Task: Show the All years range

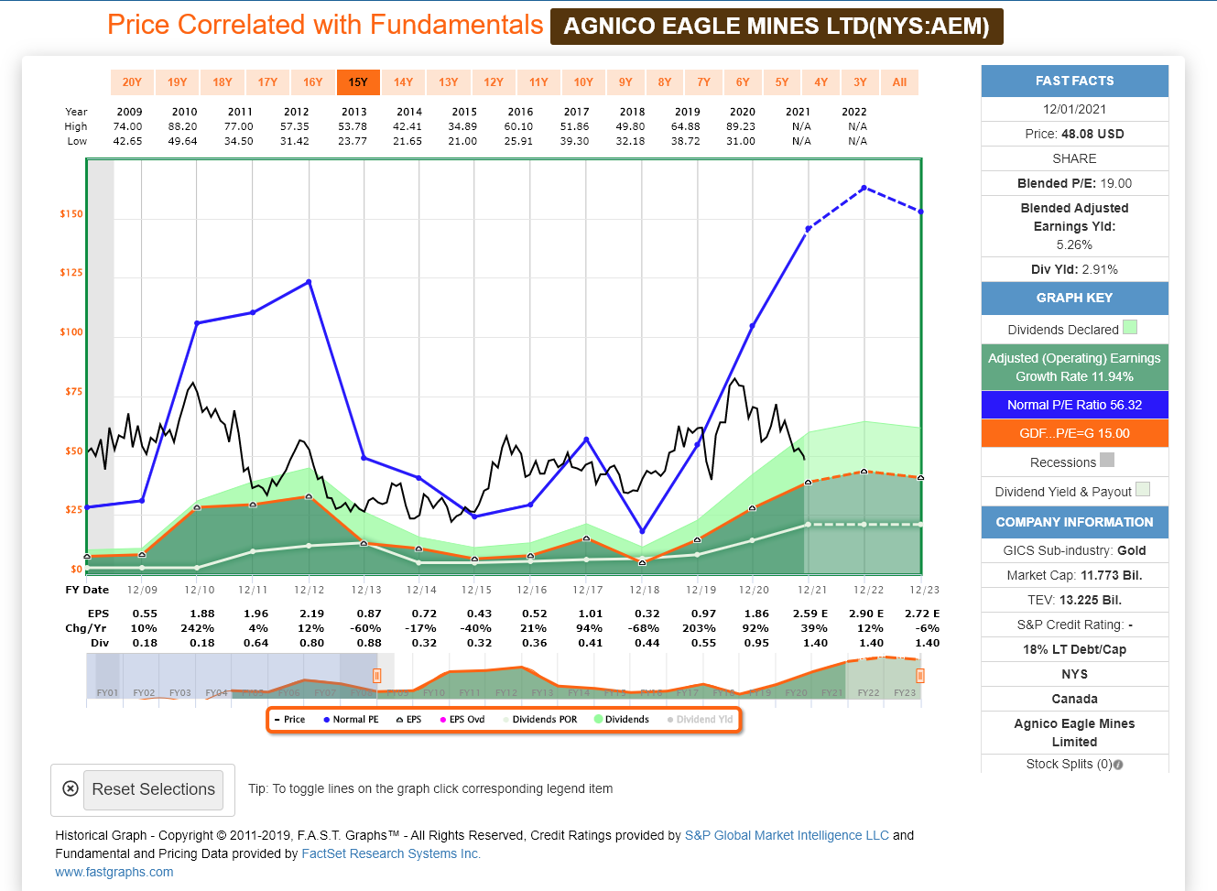Action: [x=899, y=82]
